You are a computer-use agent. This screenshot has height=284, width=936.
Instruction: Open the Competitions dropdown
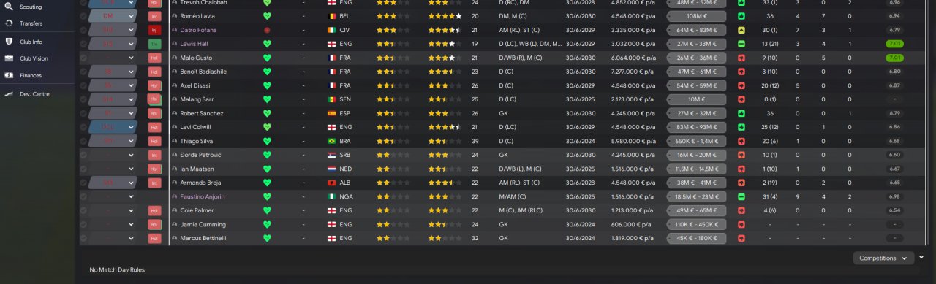883,258
